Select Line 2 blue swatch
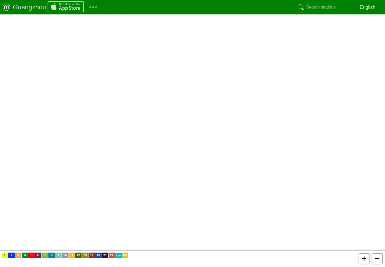This screenshot has height=267, width=385. pos(11,255)
